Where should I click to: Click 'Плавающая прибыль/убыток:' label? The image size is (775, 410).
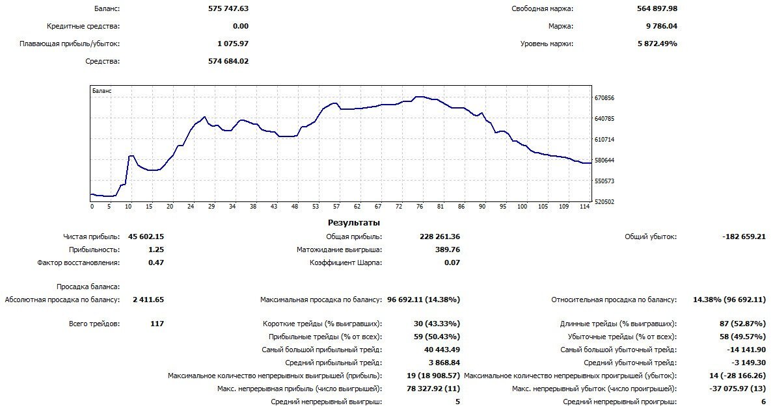click(x=70, y=44)
